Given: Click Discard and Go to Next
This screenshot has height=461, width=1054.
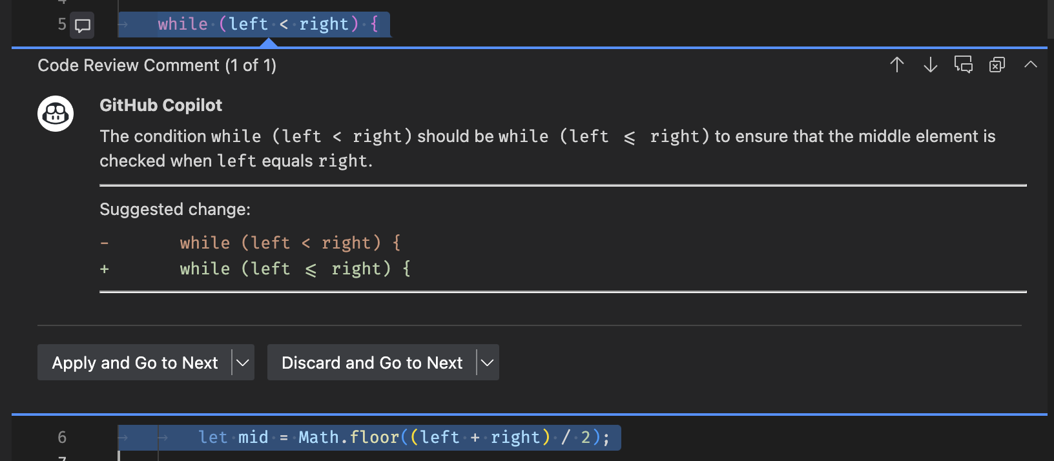Looking at the screenshot, I should (x=372, y=362).
